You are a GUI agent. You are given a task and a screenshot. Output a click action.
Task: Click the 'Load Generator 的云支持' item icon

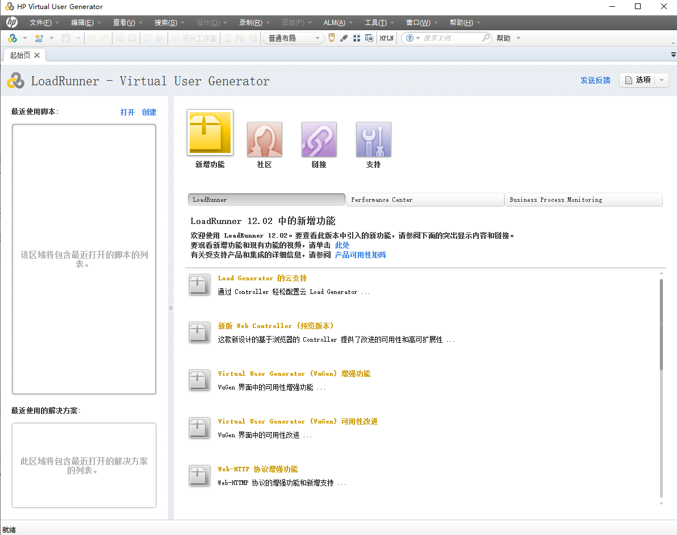[199, 284]
